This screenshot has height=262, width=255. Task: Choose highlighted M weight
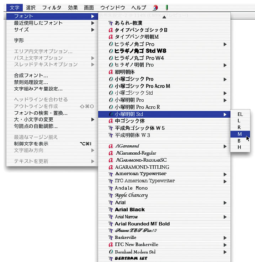(240, 134)
